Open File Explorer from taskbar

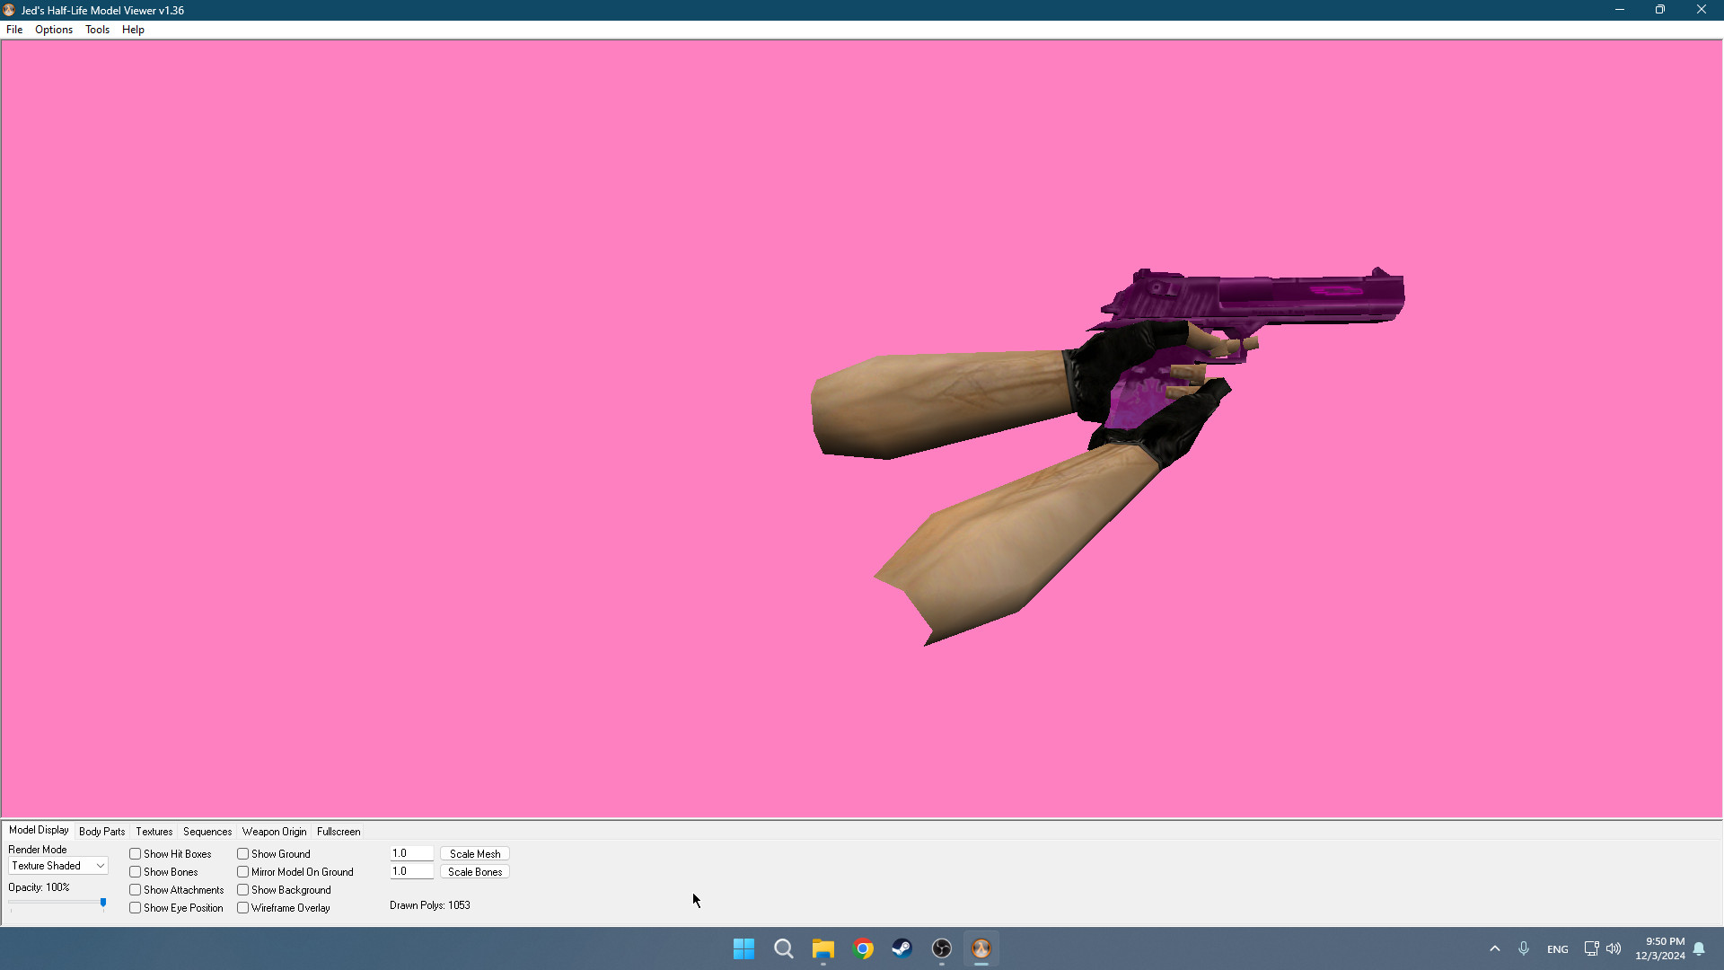pos(822,948)
